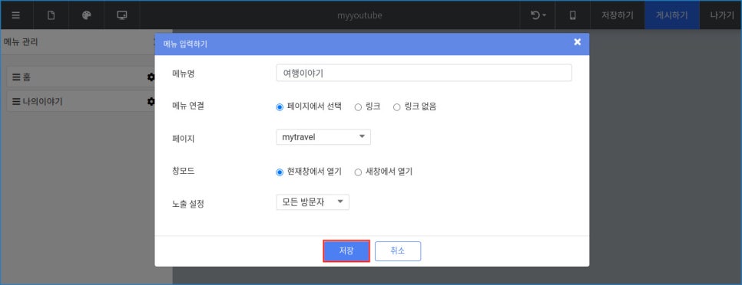742x285 pixels.
Task: Click the 창모드 label
Action: coord(184,172)
